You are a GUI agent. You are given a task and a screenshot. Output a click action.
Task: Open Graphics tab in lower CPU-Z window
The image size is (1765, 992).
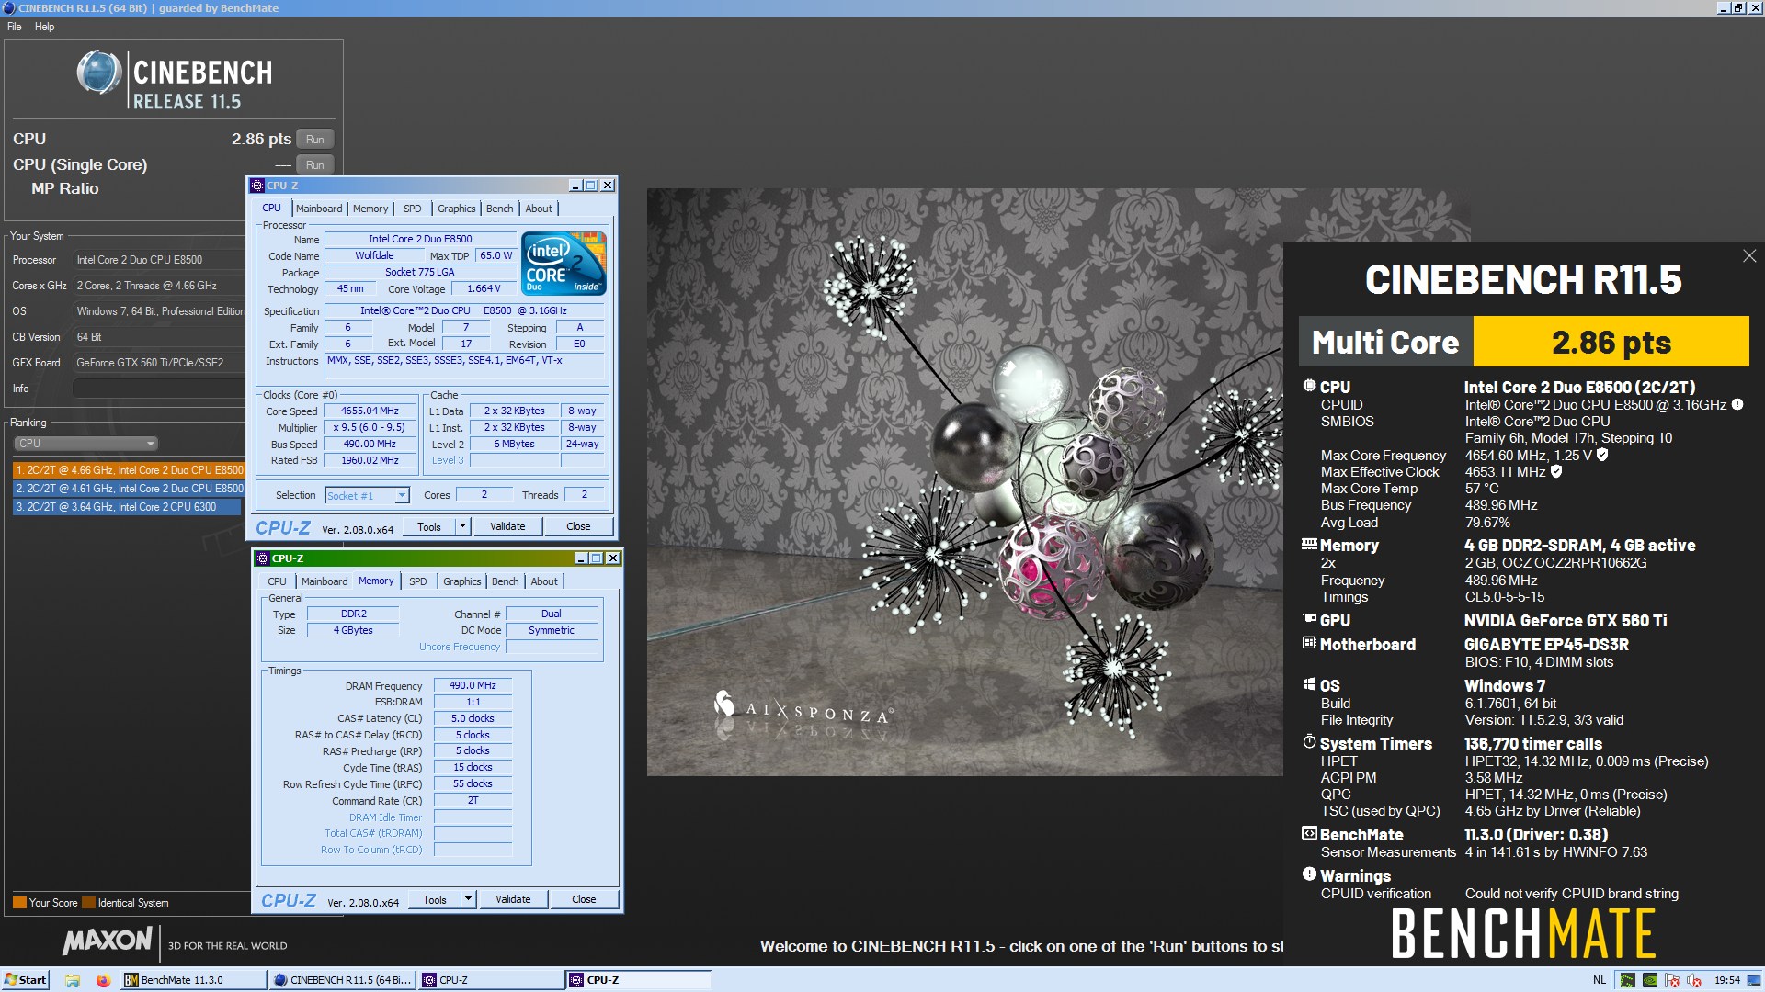[462, 581]
